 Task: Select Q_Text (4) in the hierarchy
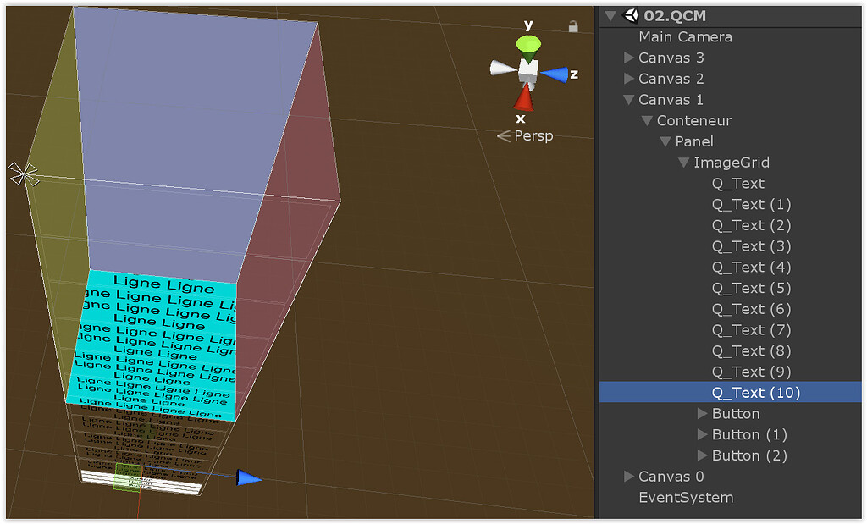coord(751,267)
